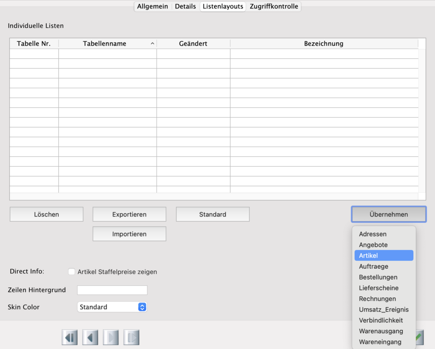Click the Exportieren button
The image size is (435, 349).
129,214
